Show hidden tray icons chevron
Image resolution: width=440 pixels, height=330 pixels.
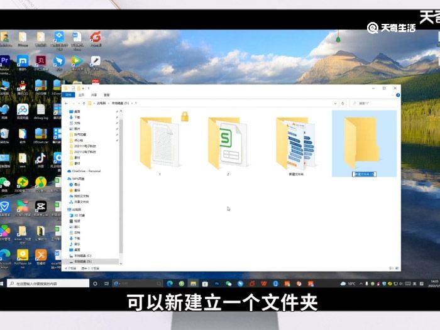pyautogui.click(x=361, y=283)
